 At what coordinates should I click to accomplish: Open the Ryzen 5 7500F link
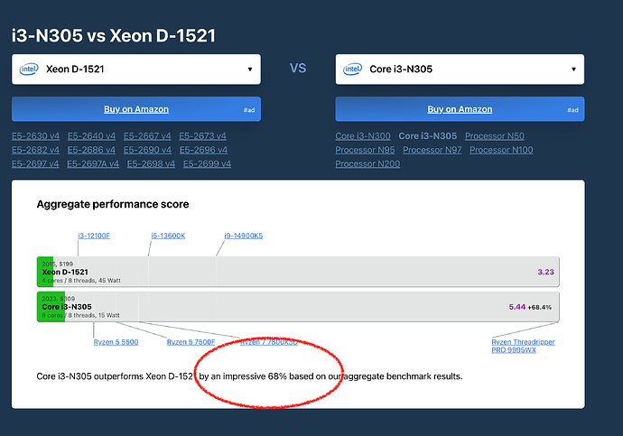(x=191, y=342)
